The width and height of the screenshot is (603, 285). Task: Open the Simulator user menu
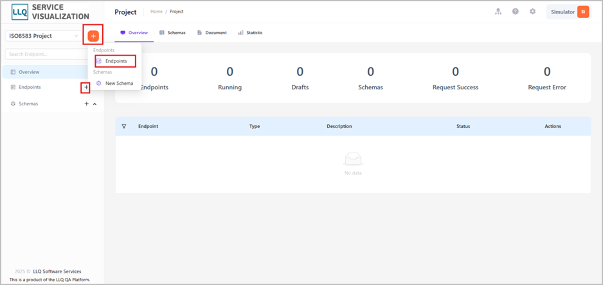click(568, 12)
